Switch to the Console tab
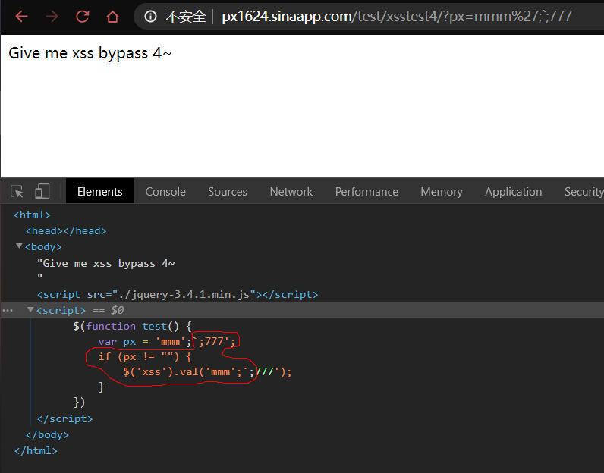The image size is (604, 473). click(165, 192)
